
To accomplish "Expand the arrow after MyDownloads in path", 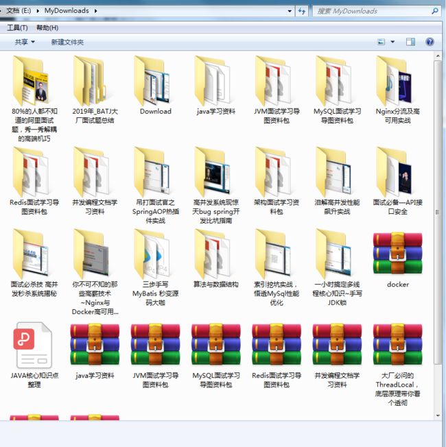I will [95, 11].
